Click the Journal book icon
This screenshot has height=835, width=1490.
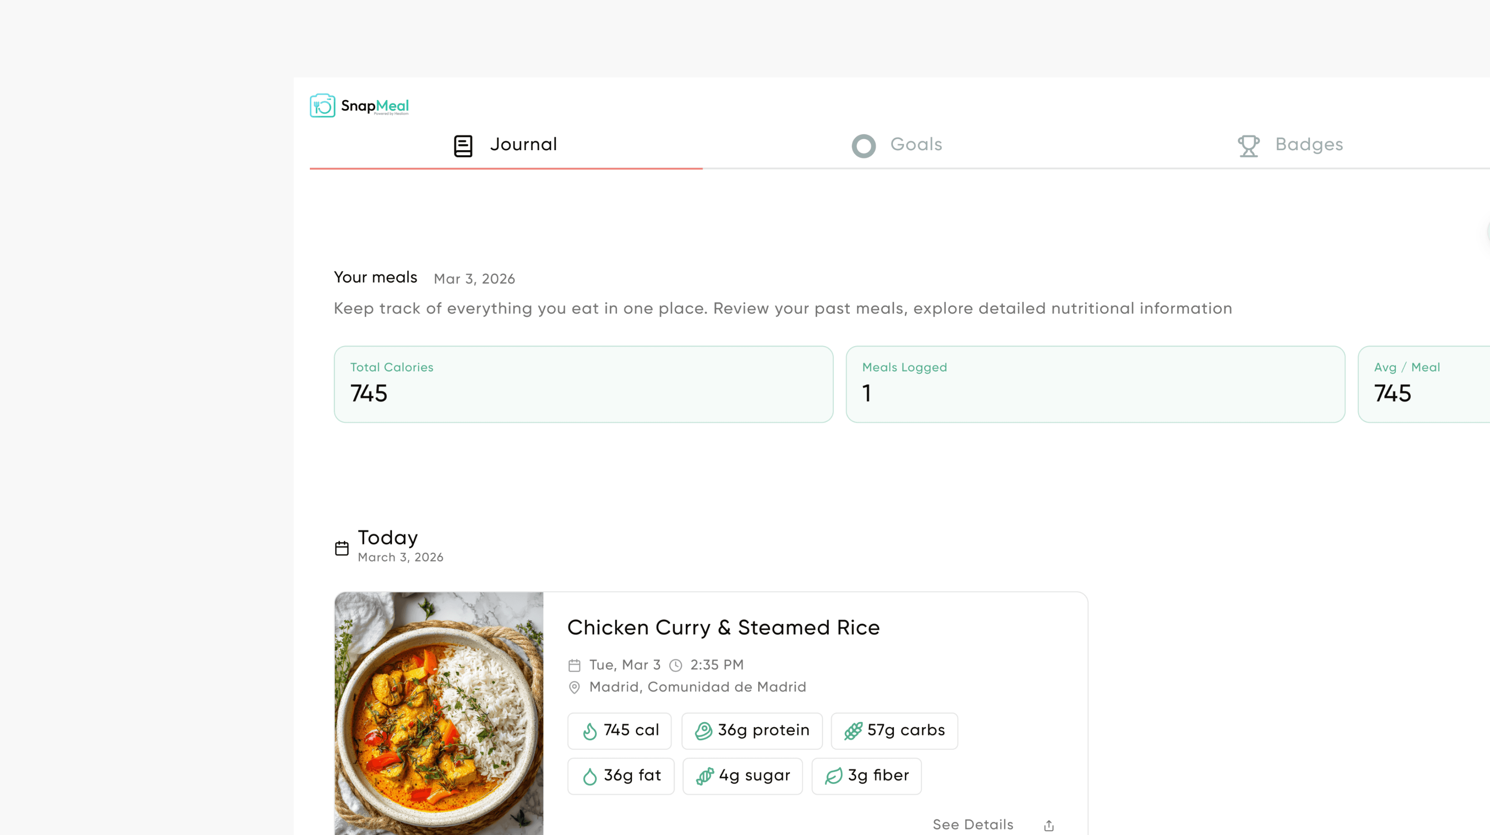pos(463,146)
